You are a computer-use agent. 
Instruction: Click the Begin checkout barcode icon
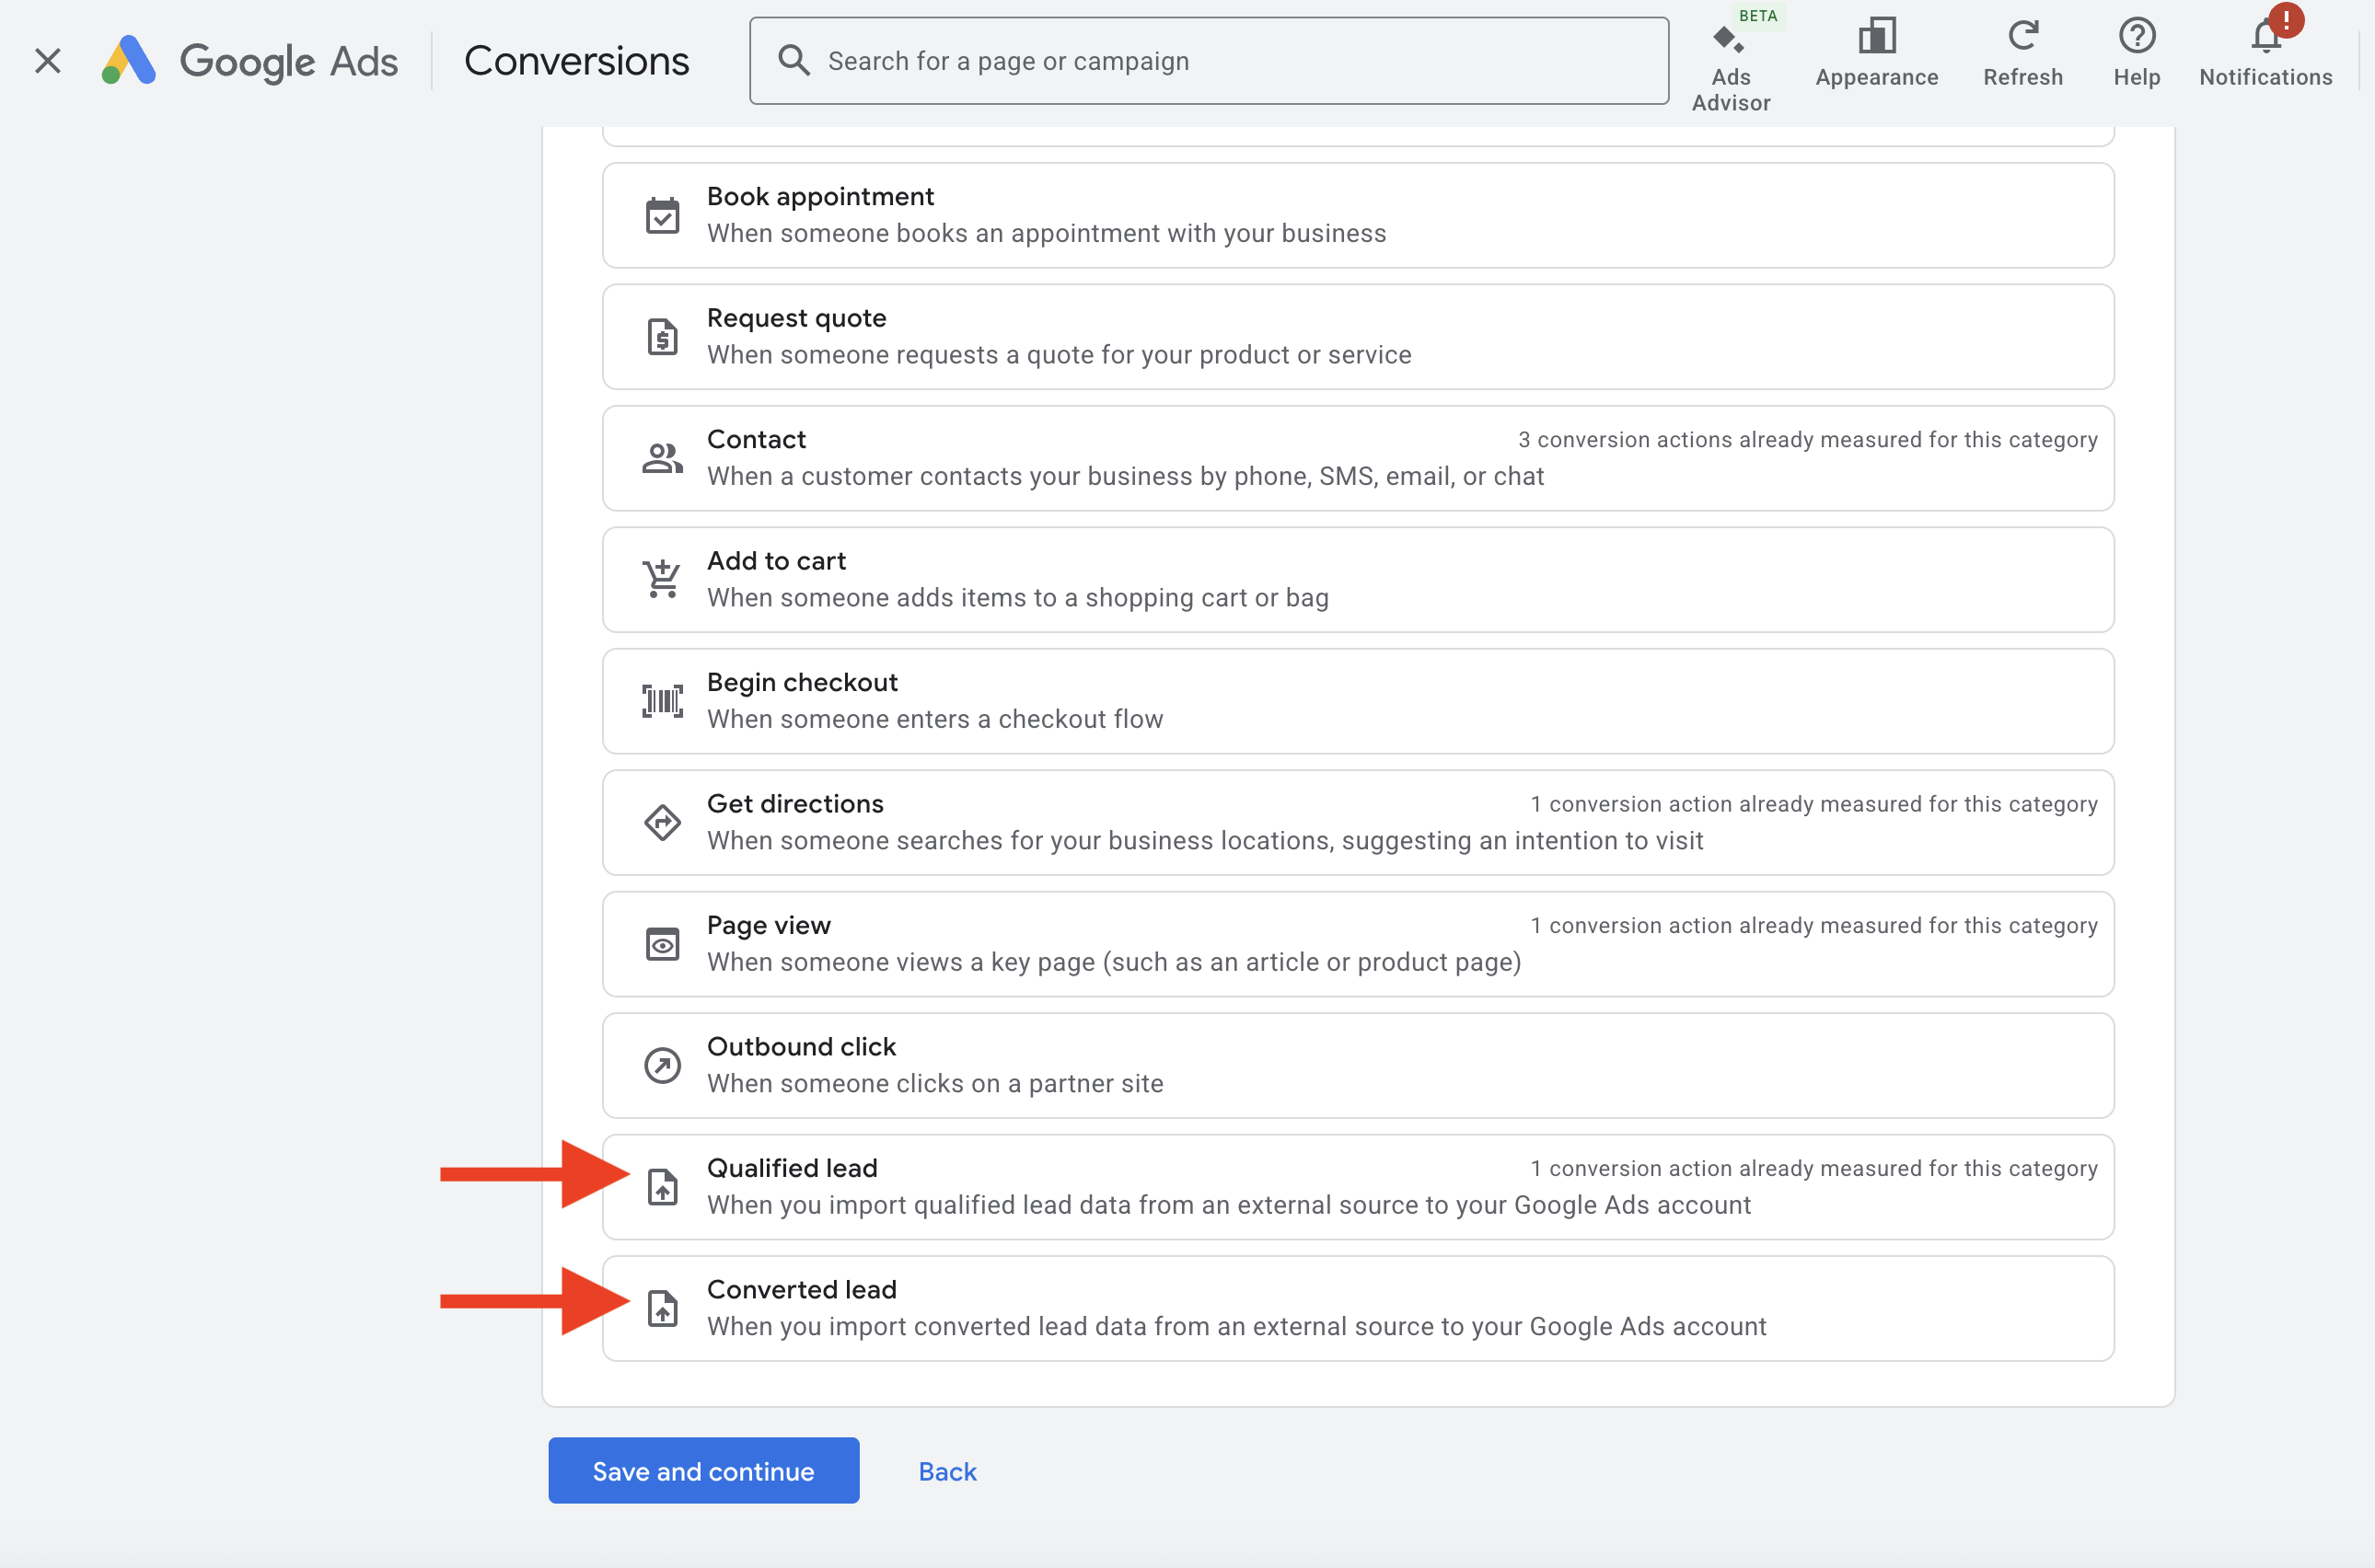(661, 701)
